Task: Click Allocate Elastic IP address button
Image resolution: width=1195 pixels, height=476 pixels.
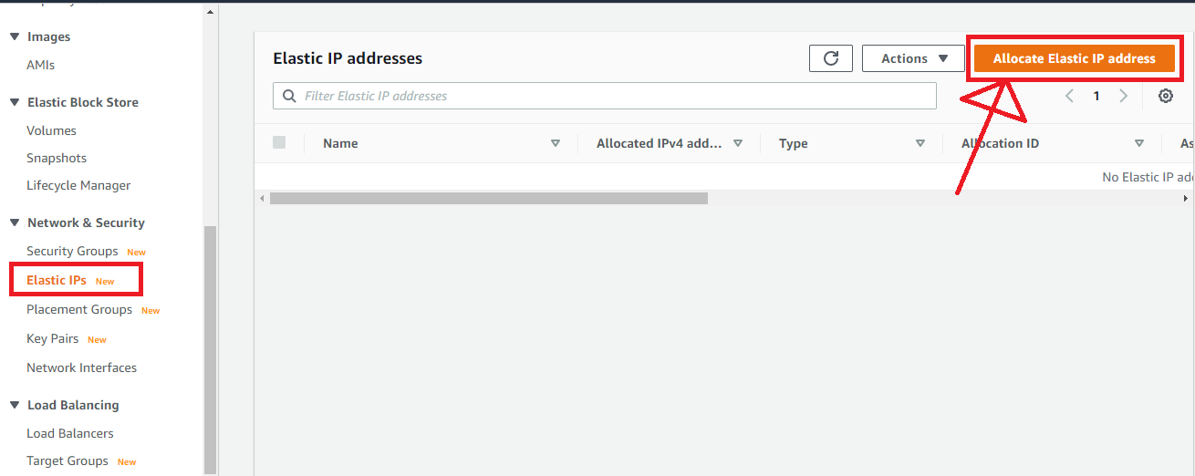Action: pyautogui.click(x=1074, y=58)
